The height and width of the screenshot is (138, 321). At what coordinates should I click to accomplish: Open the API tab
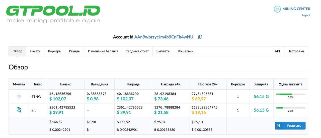pyautogui.click(x=277, y=51)
